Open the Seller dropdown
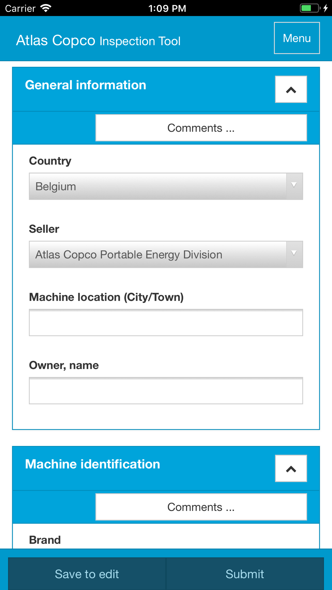Image resolution: width=332 pixels, height=590 pixels. (166, 254)
